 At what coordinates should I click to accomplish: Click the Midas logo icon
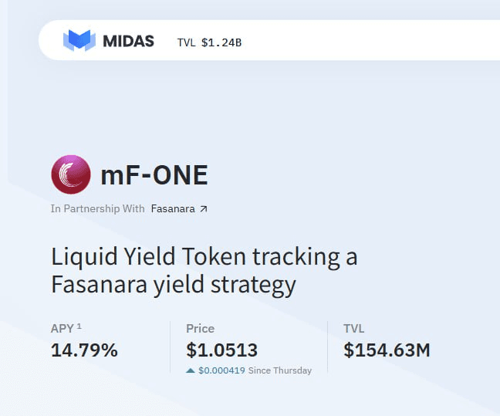point(79,41)
